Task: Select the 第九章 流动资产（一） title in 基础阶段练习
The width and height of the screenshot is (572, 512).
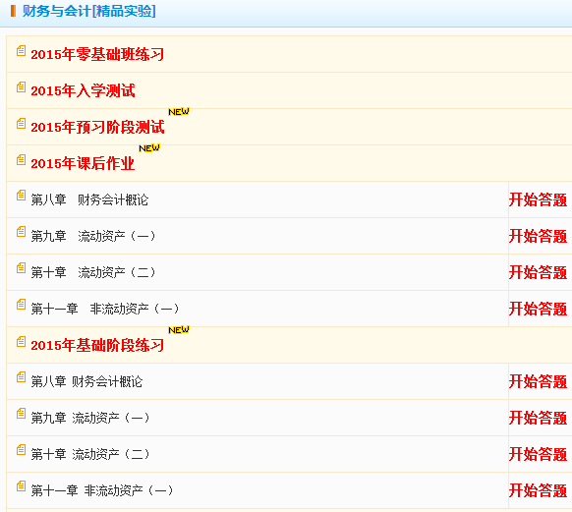Action: click(90, 418)
